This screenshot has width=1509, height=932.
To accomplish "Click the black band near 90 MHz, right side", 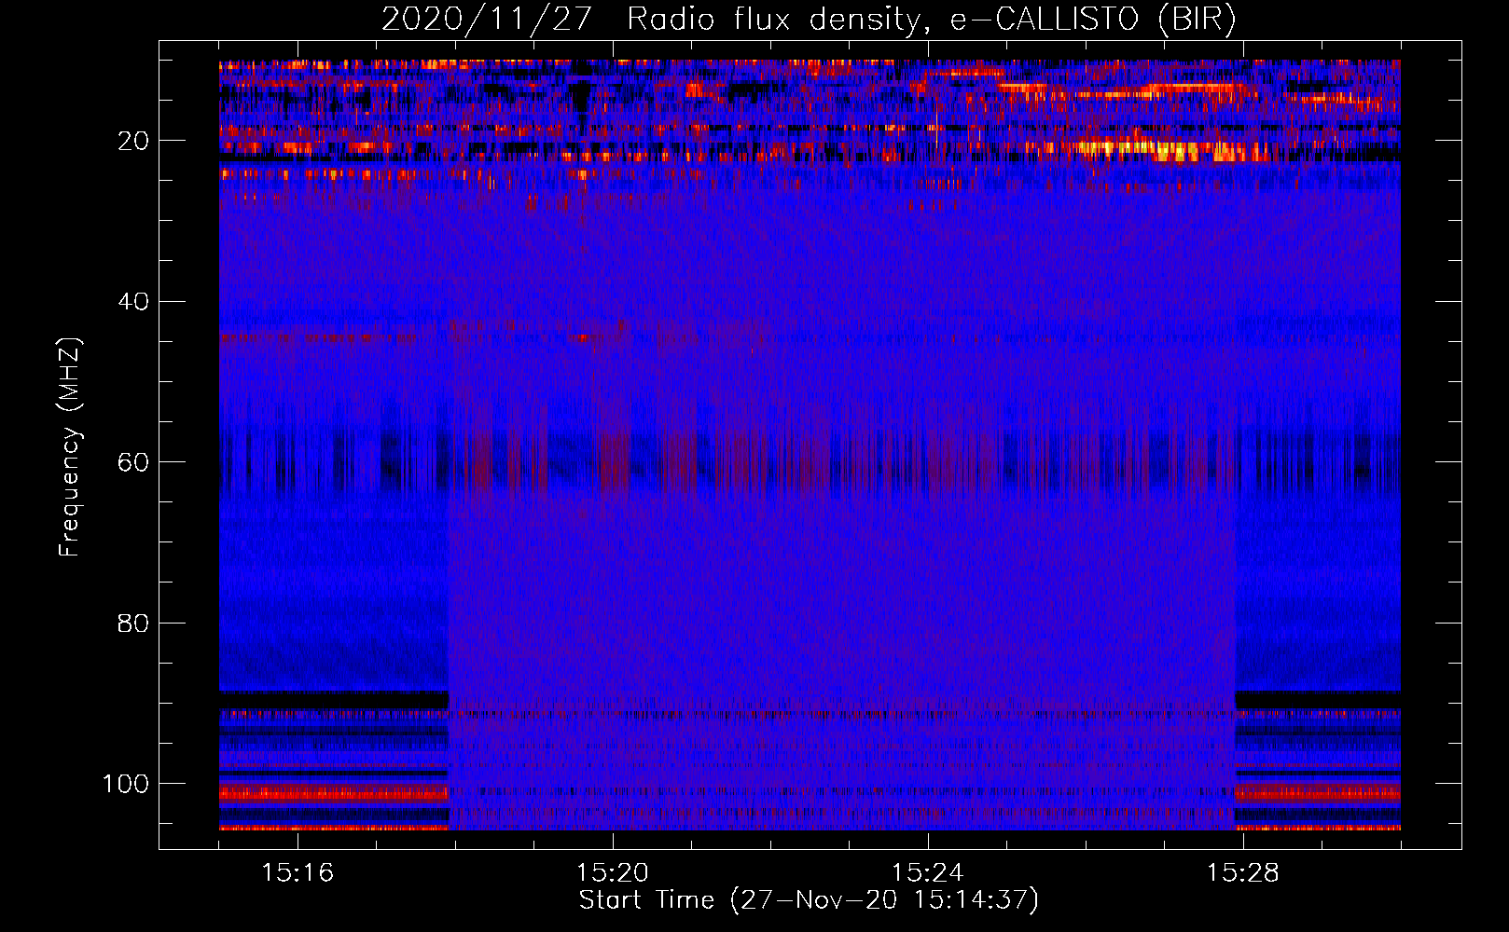I will (x=1317, y=699).
